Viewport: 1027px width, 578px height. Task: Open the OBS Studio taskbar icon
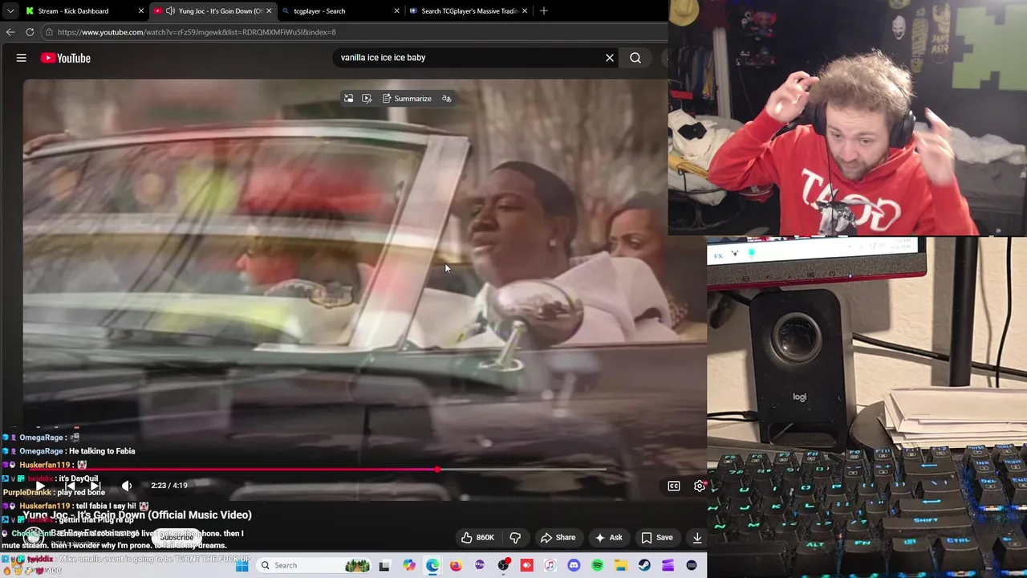[x=503, y=565]
